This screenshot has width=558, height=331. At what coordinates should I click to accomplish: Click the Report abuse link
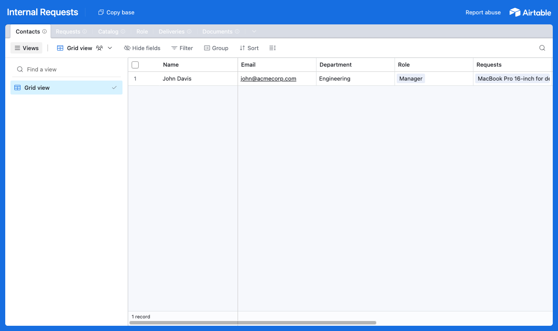pyautogui.click(x=483, y=12)
